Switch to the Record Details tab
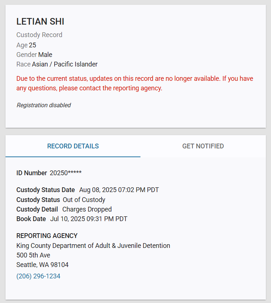This screenshot has width=271, height=303. click(73, 146)
